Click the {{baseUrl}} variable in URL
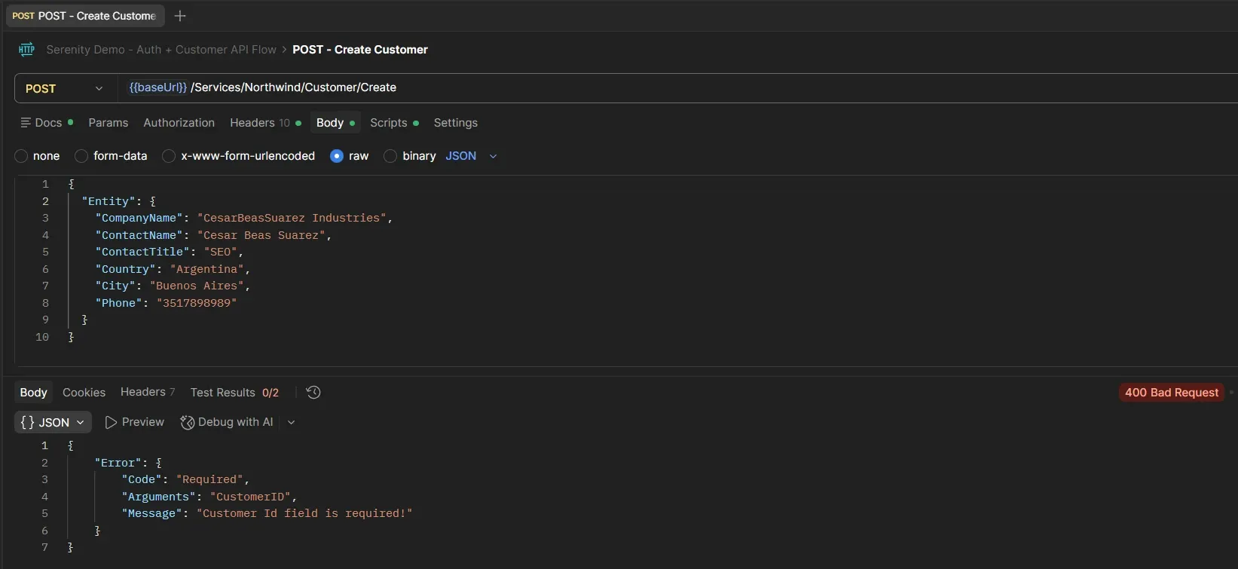This screenshot has height=569, width=1238. 157,87
